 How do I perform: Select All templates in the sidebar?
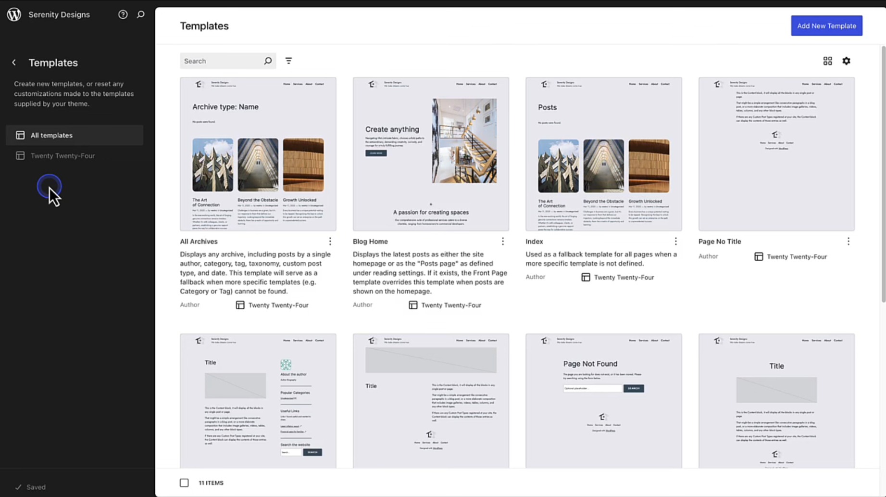click(x=75, y=135)
